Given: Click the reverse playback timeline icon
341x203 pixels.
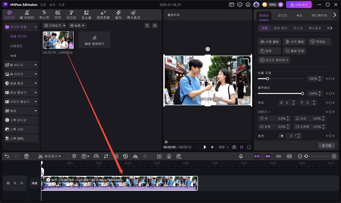Looking at the screenshot, I should coord(125,156).
